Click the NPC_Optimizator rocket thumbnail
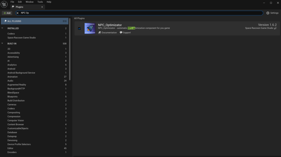 point(90,28)
